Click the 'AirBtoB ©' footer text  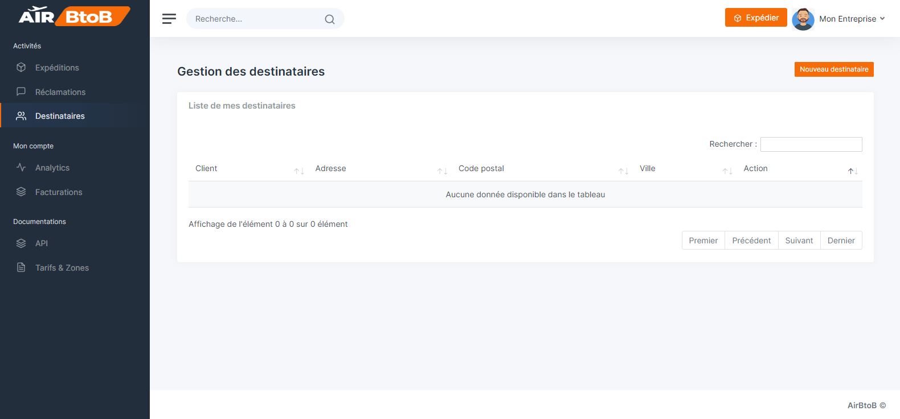coord(867,405)
